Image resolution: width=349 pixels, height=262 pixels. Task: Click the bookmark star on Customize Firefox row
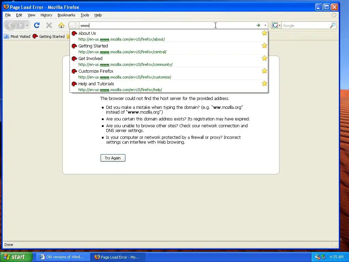[x=264, y=71]
